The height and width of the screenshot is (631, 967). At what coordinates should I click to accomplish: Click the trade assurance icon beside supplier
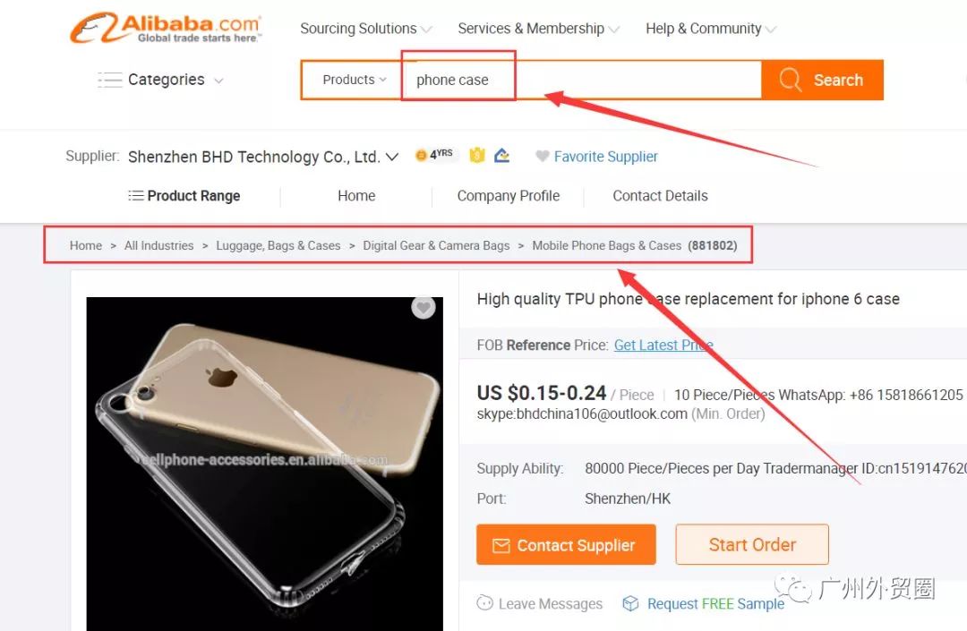coord(502,155)
